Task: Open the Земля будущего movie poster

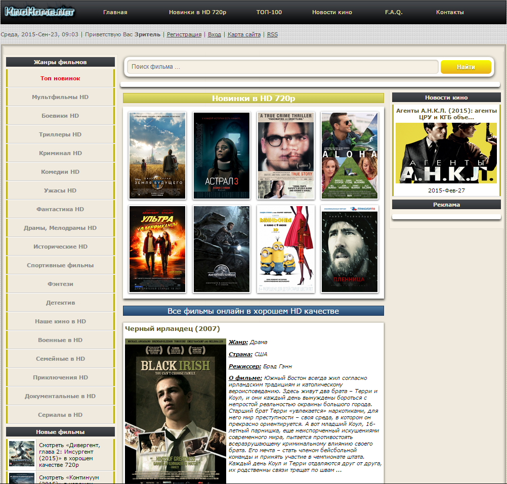Action: pyautogui.click(x=157, y=156)
